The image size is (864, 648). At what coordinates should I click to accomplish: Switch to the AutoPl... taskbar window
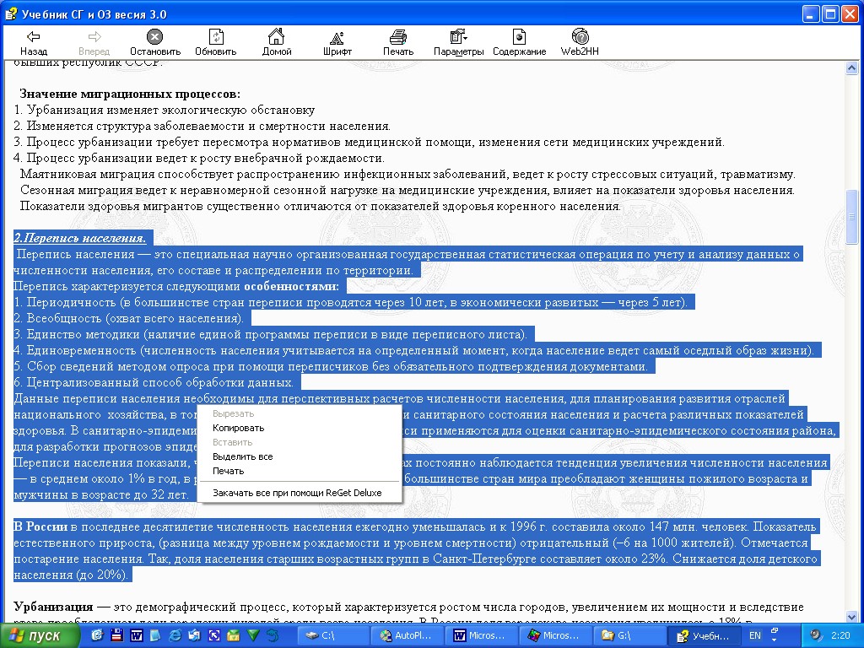[408, 636]
